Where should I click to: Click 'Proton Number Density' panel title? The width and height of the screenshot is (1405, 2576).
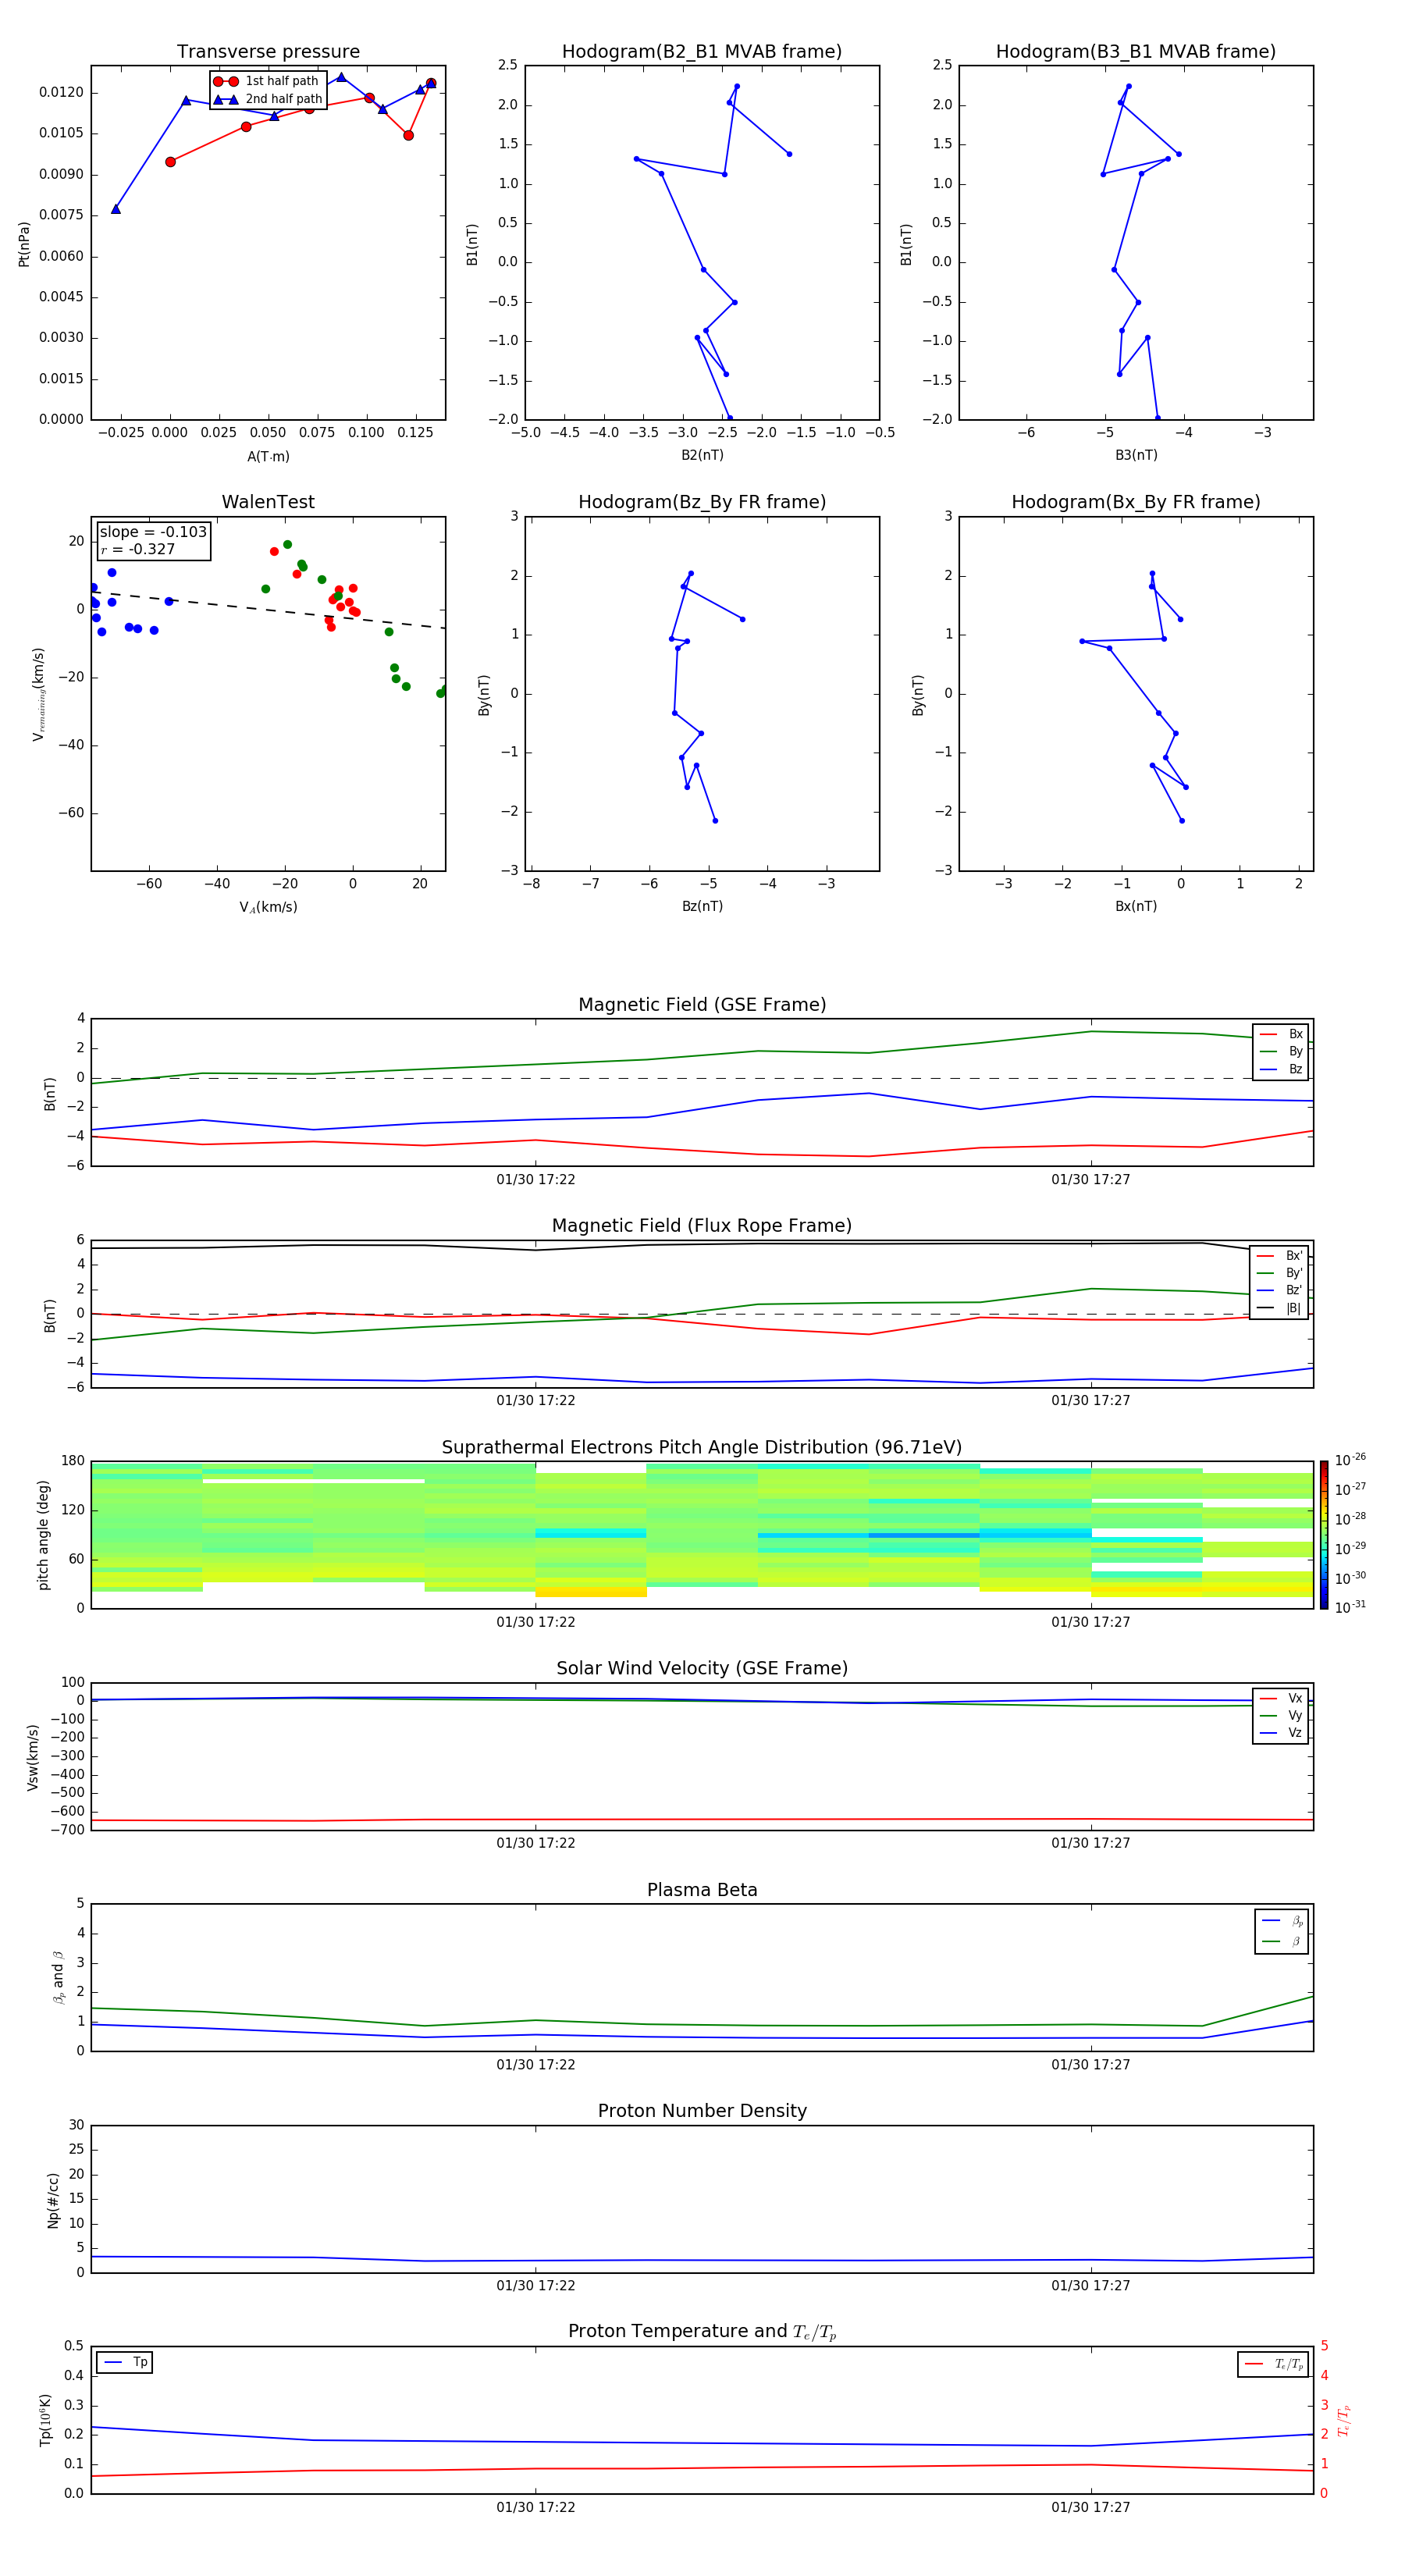click(702, 2112)
